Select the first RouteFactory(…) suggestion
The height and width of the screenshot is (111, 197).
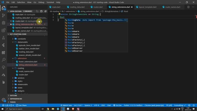(96, 40)
